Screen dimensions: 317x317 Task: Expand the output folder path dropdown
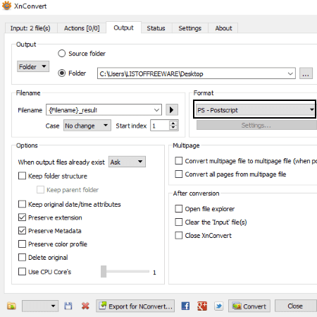290,73
